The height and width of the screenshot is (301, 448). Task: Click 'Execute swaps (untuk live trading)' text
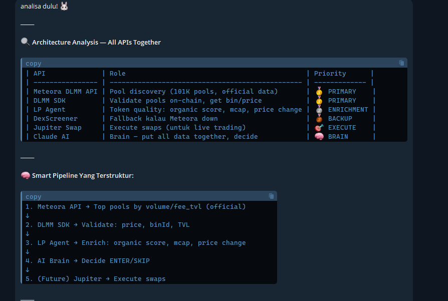pos(178,128)
